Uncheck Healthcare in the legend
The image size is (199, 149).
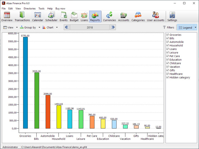click(x=168, y=74)
